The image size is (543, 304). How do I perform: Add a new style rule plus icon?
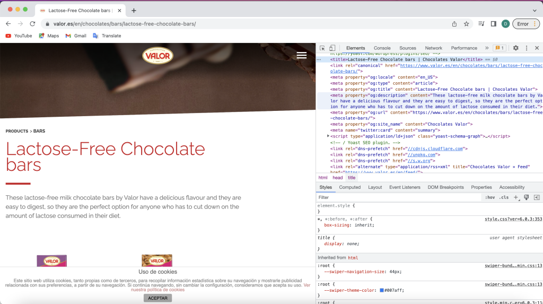[x=516, y=197]
